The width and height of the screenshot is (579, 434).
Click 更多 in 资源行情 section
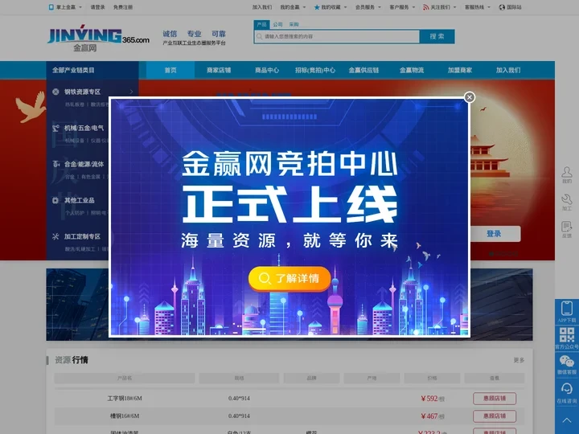coord(519,360)
